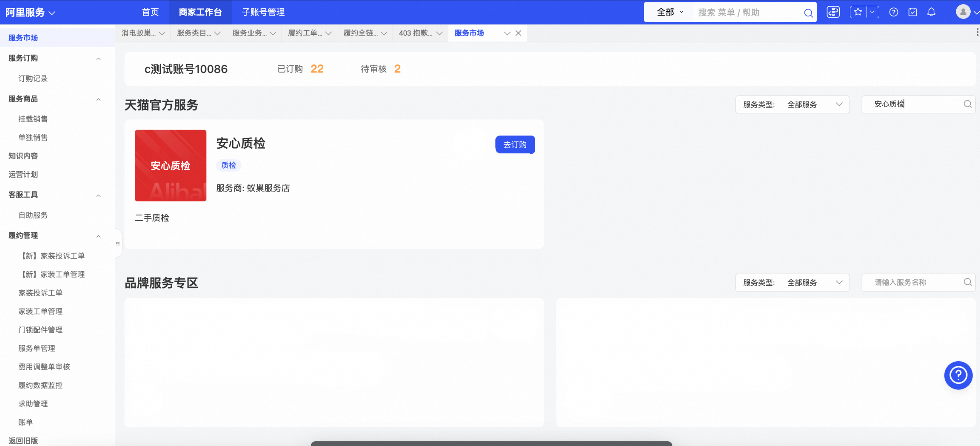
Task: Open 单独销售 in the sidebar
Action: 33,137
